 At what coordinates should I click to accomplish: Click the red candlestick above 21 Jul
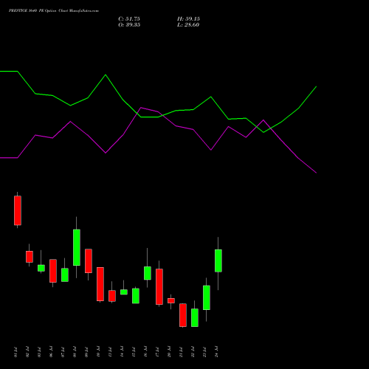tap(183, 315)
